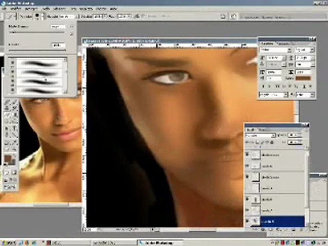Select the Zoom tool
The width and height of the screenshot is (328, 246).
[15, 149]
